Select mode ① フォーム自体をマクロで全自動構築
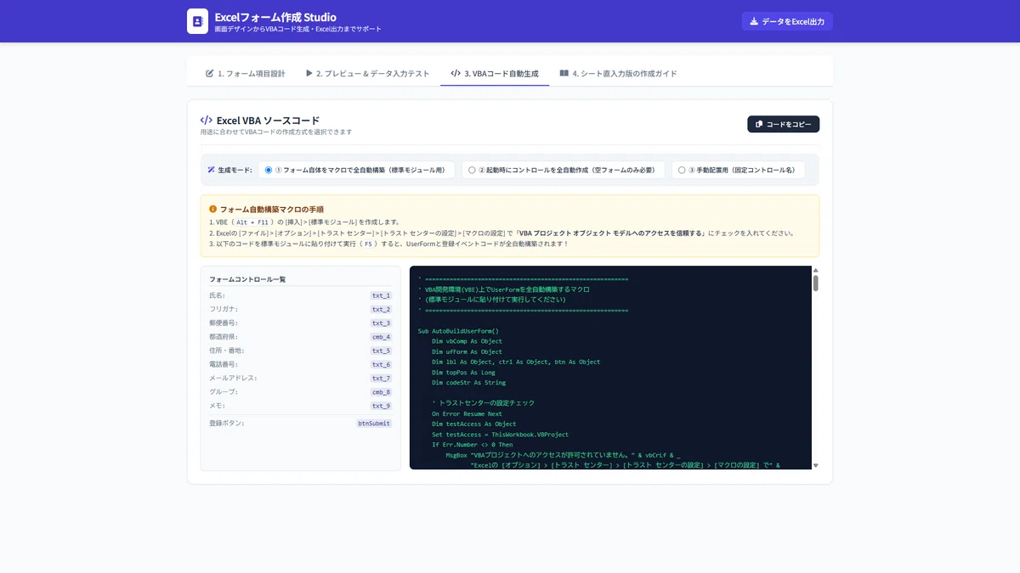The image size is (1020, 573). pyautogui.click(x=357, y=170)
